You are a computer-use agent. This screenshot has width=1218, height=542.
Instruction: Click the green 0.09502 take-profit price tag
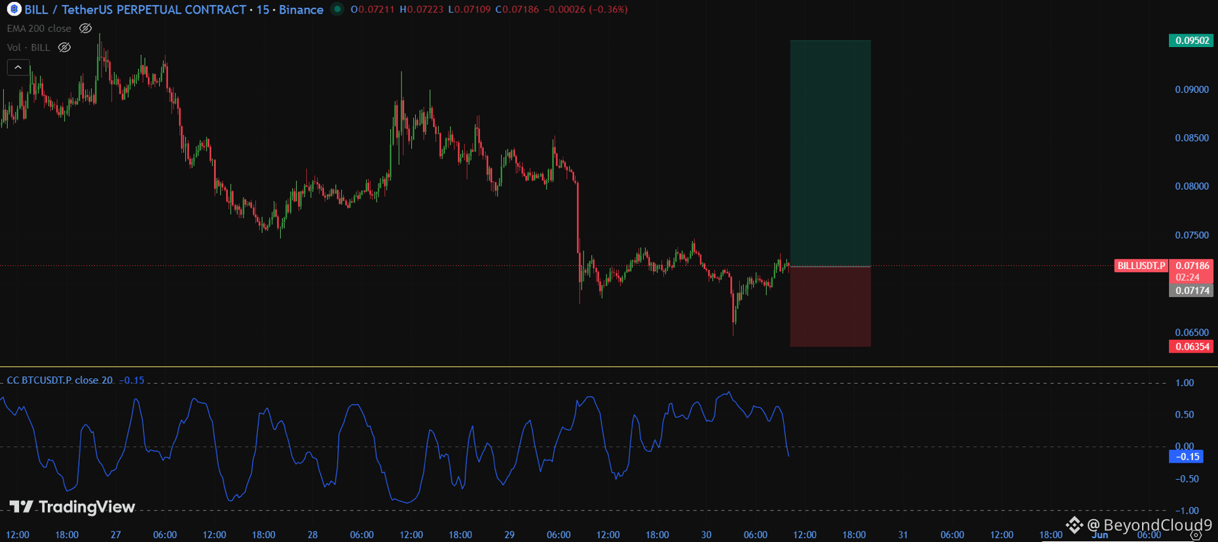(1191, 40)
